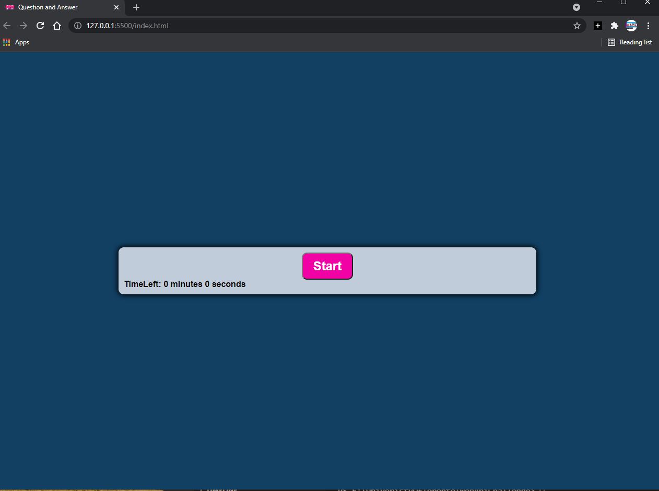Click the Apps grid launcher icon
Viewport: 659px width, 491px height.
pyautogui.click(x=6, y=42)
